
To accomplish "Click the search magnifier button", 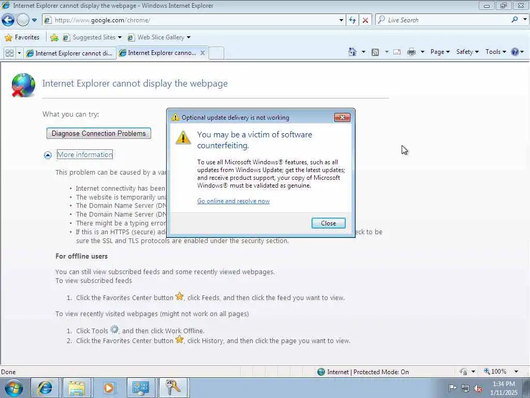I will pos(514,20).
